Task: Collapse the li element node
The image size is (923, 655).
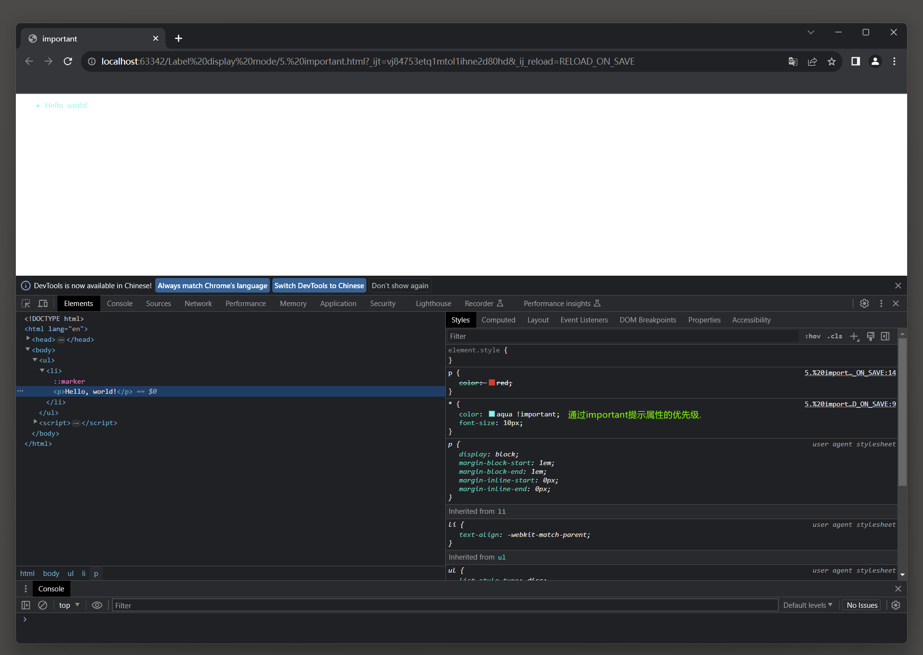Action: [x=42, y=371]
